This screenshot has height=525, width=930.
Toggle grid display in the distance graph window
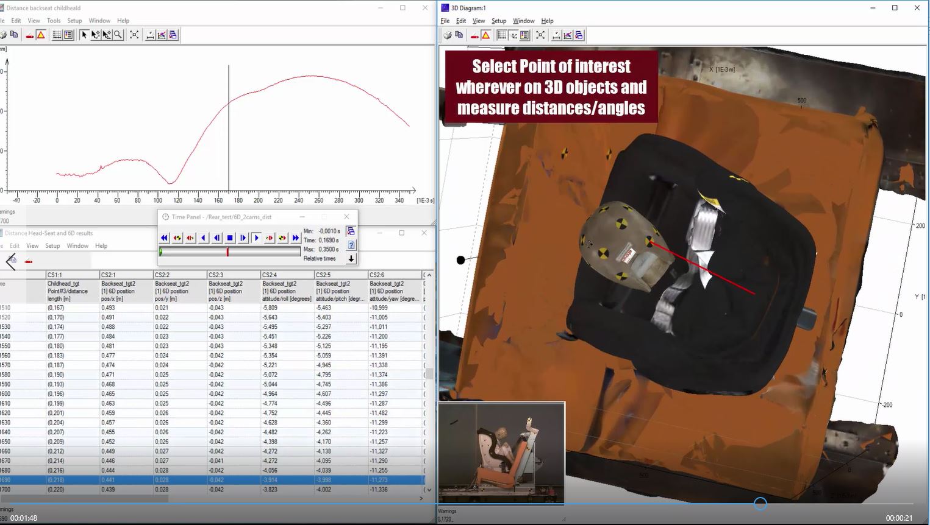56,35
